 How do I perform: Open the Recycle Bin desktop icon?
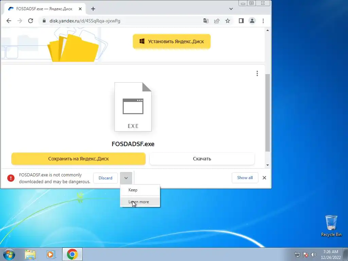click(331, 226)
